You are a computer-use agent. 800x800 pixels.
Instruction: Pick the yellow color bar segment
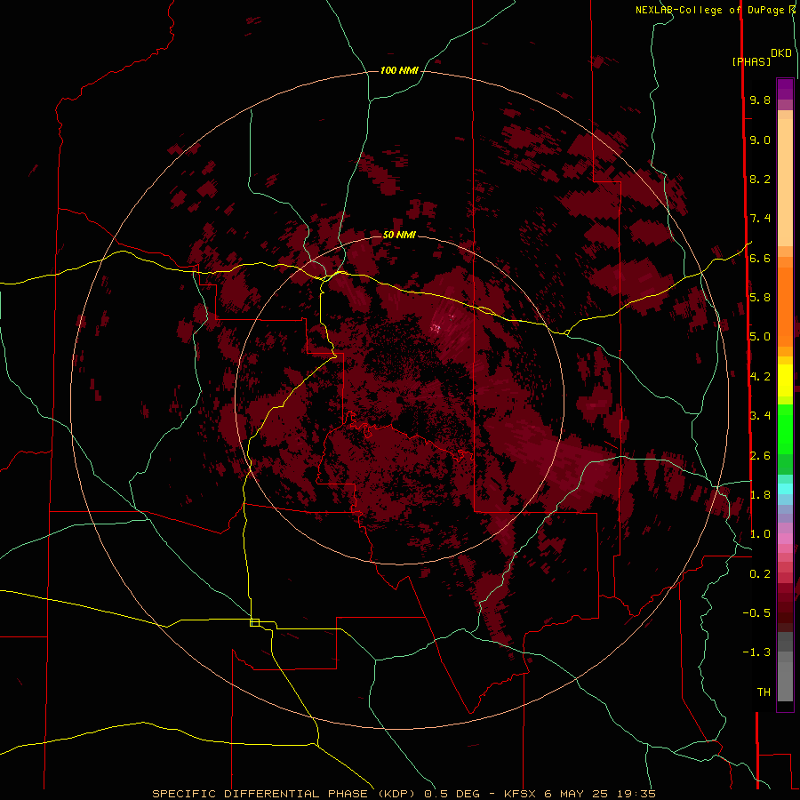click(x=785, y=380)
